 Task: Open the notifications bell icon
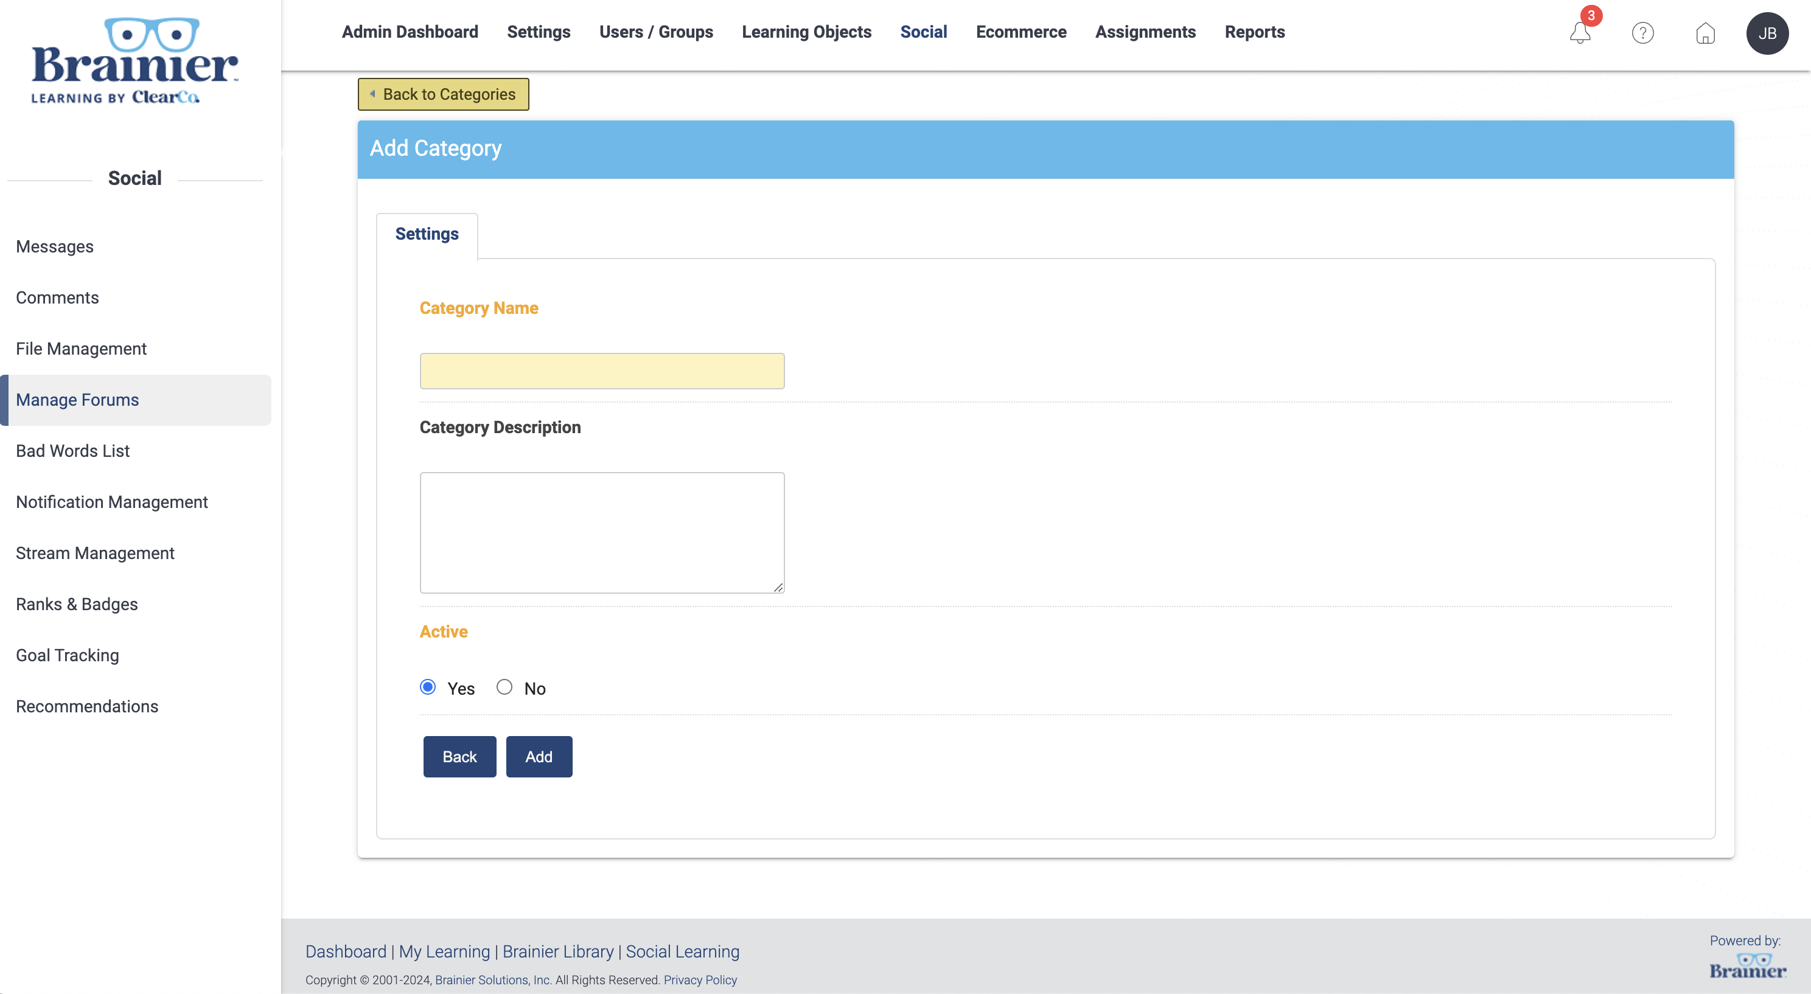coord(1580,33)
